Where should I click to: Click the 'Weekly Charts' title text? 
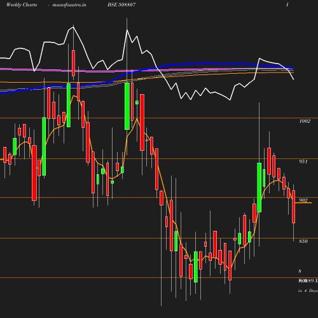[22, 5]
